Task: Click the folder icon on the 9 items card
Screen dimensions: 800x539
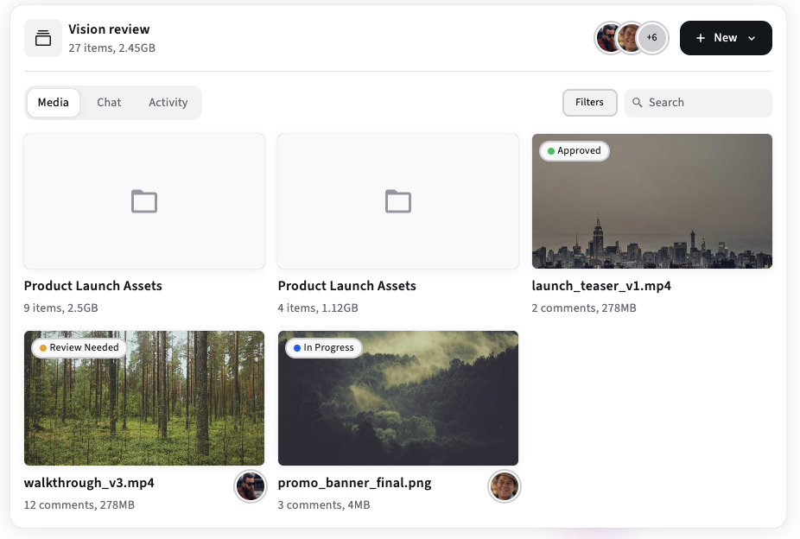Action: 144,201
